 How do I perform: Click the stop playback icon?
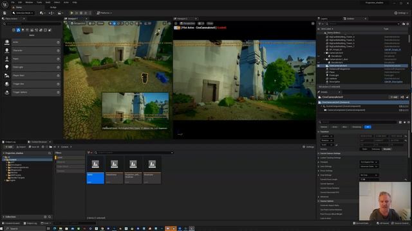tap(81, 13)
